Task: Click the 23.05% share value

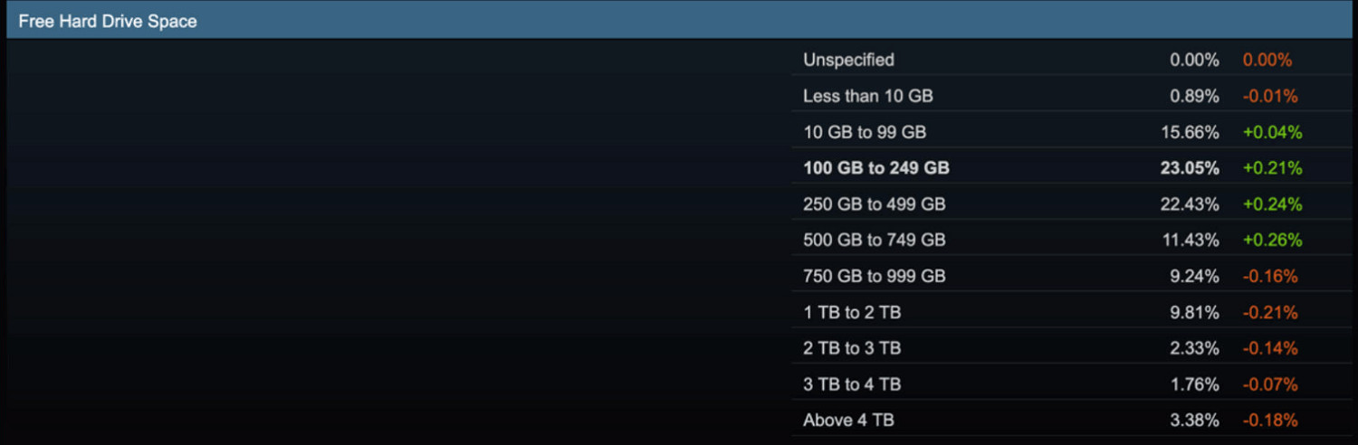Action: click(1190, 168)
